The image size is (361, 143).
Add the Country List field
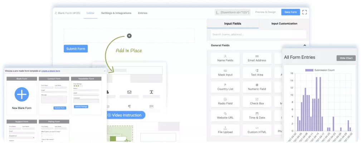tap(225, 87)
